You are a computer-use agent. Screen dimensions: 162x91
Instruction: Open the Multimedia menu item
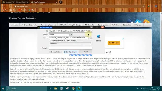click(89, 25)
